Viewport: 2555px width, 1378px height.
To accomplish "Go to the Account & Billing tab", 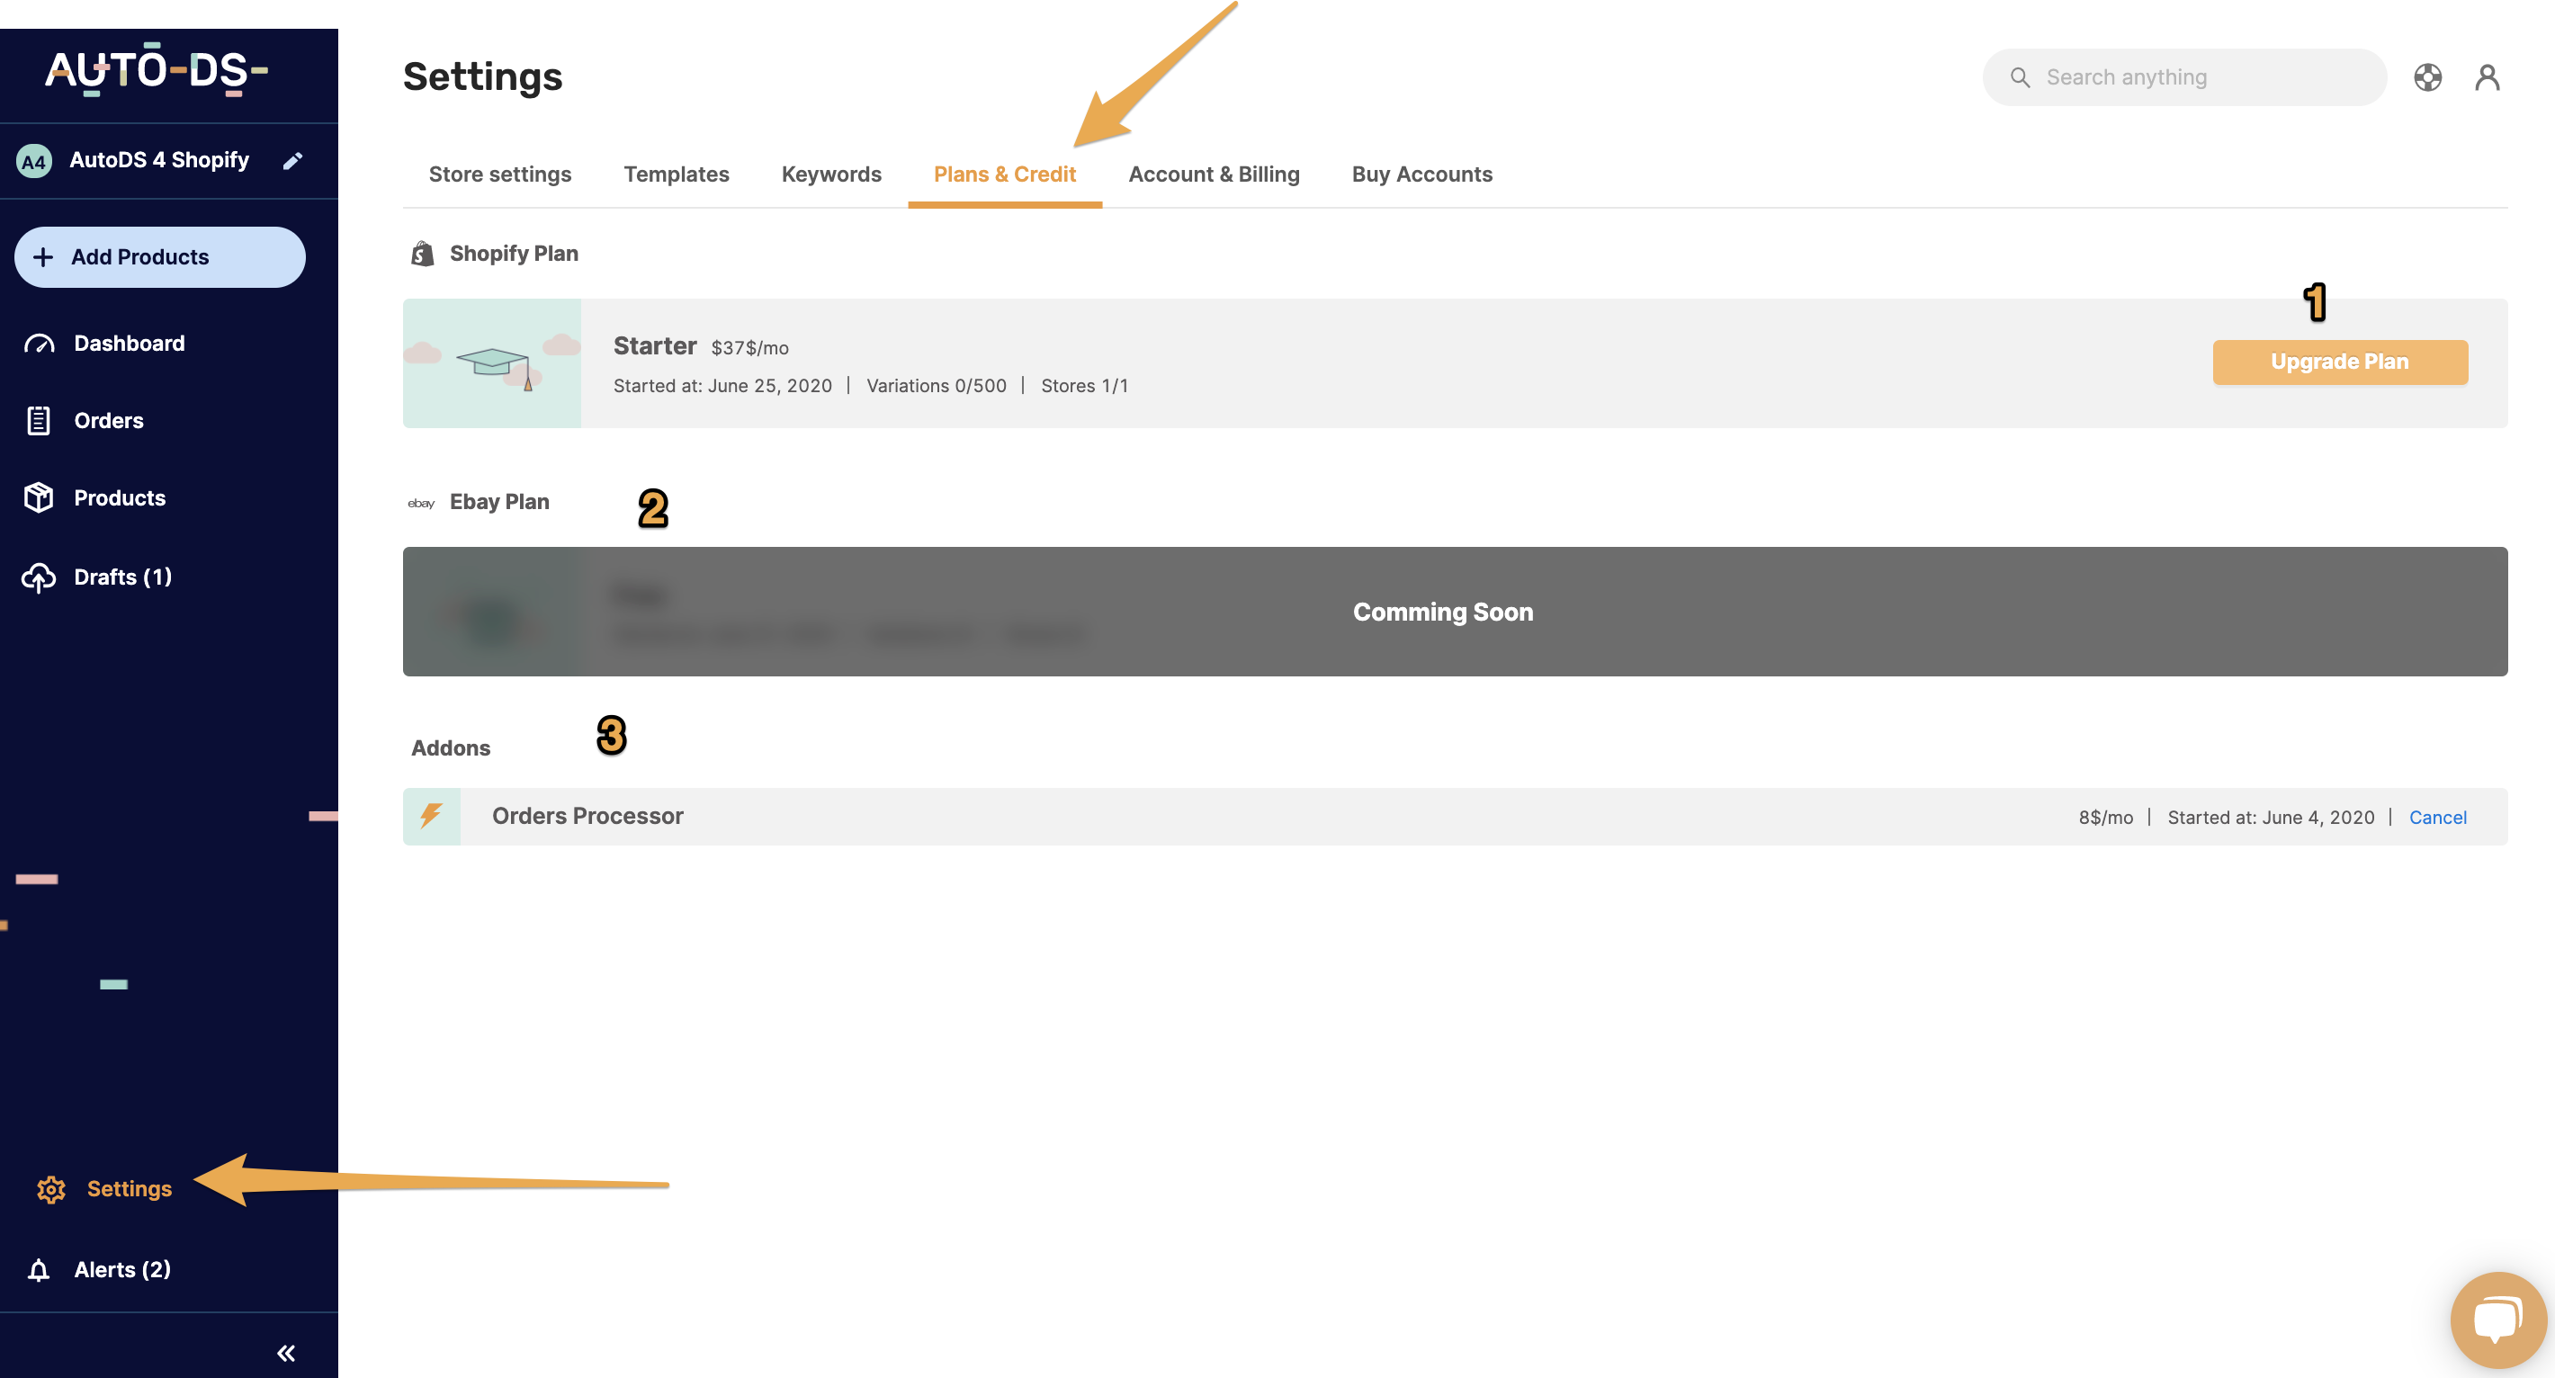I will coord(1214,174).
